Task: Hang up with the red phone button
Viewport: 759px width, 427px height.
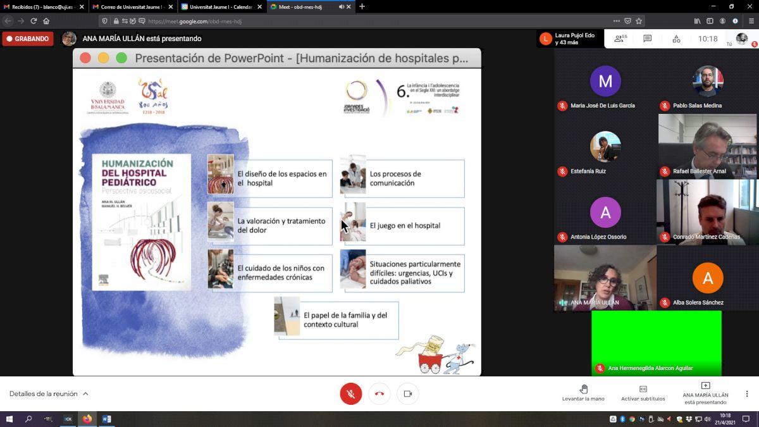Action: [x=379, y=393]
